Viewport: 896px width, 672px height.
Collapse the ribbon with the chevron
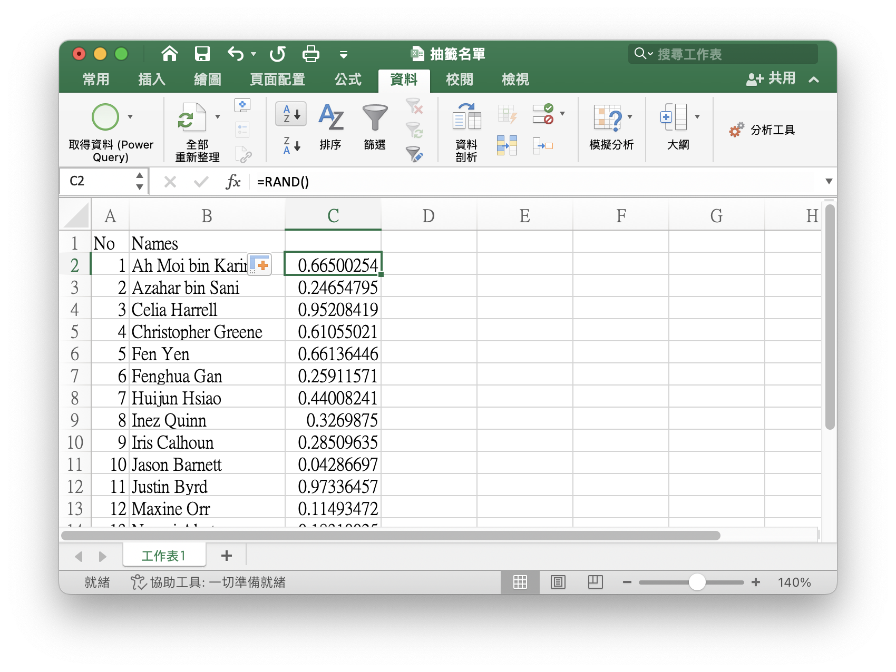pos(814,80)
